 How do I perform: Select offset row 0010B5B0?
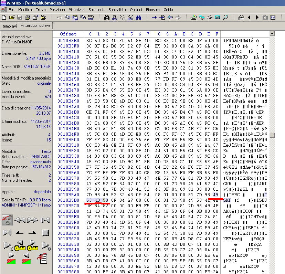(x=68, y=200)
